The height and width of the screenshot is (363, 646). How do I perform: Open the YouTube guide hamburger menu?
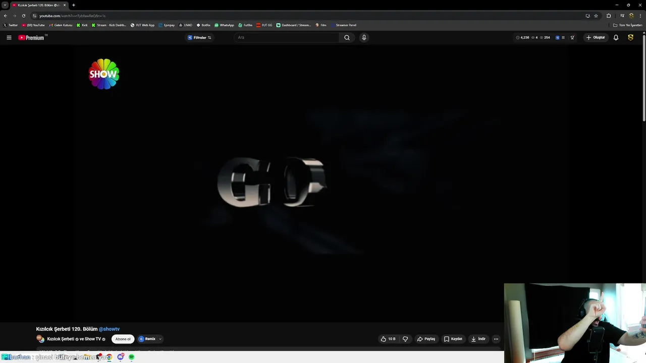pos(9,37)
